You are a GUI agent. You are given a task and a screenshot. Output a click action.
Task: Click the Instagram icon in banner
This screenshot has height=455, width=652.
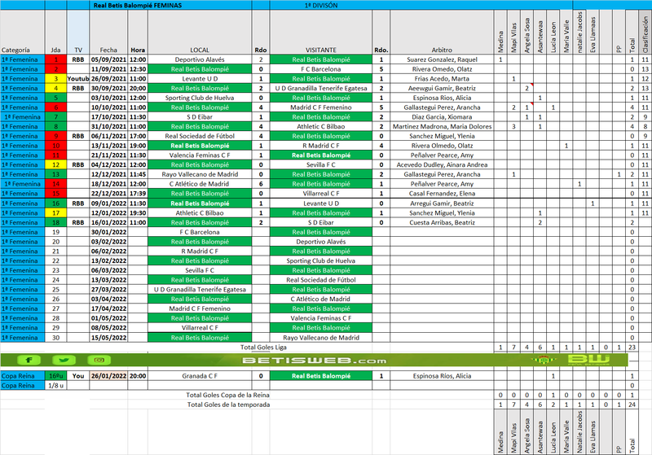(99, 360)
